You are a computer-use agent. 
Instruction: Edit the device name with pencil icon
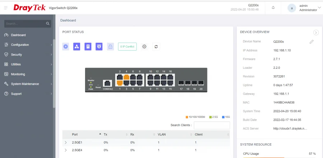click(x=312, y=42)
